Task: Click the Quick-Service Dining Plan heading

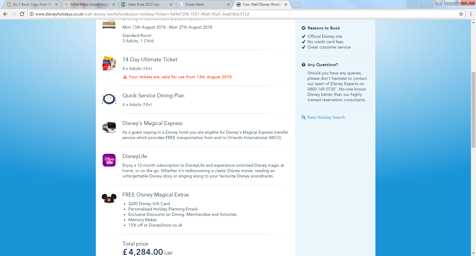Action: tap(154, 96)
